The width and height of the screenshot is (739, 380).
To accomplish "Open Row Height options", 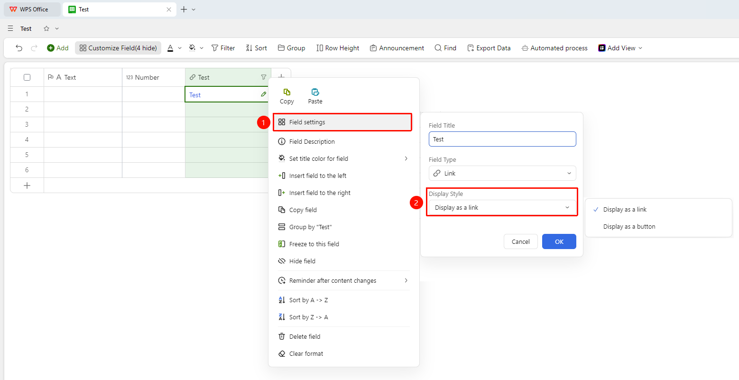I will click(x=338, y=48).
